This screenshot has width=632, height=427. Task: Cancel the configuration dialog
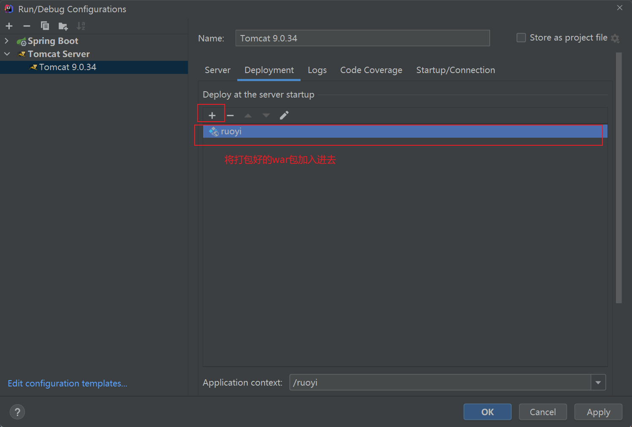click(x=543, y=412)
